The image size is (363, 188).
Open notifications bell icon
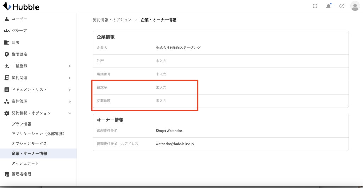click(328, 6)
